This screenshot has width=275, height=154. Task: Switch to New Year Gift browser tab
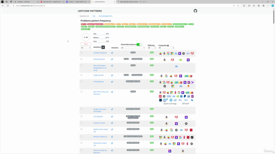pos(52,2)
